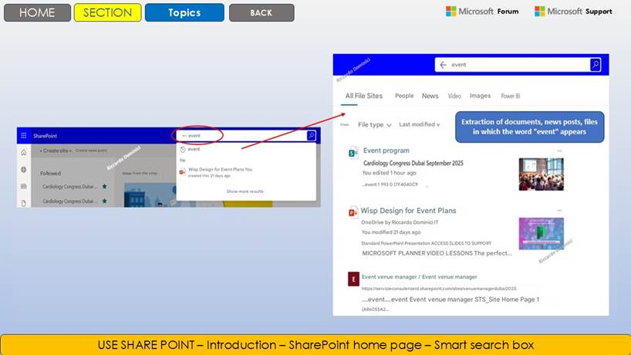Viewport: 631px width, 355px height.
Task: Click the Home icon in the left sidebar
Action: pos(24,153)
